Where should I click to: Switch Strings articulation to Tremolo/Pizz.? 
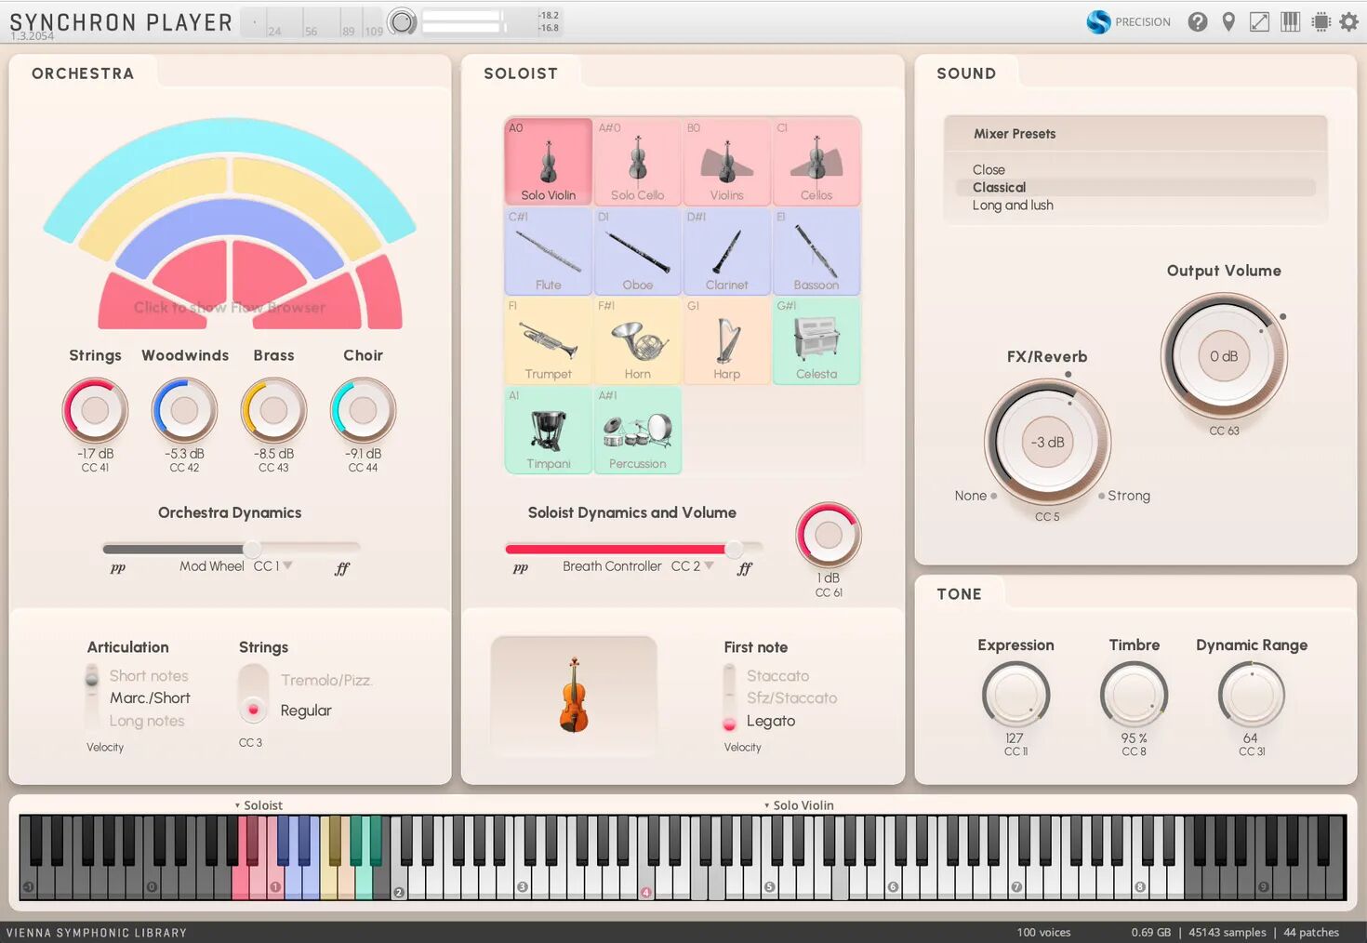327,680
